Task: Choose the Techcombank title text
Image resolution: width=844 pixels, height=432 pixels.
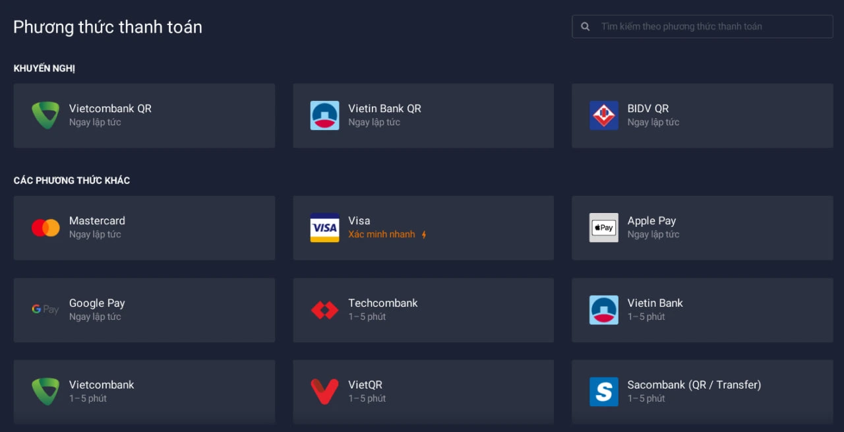Action: [x=383, y=303]
